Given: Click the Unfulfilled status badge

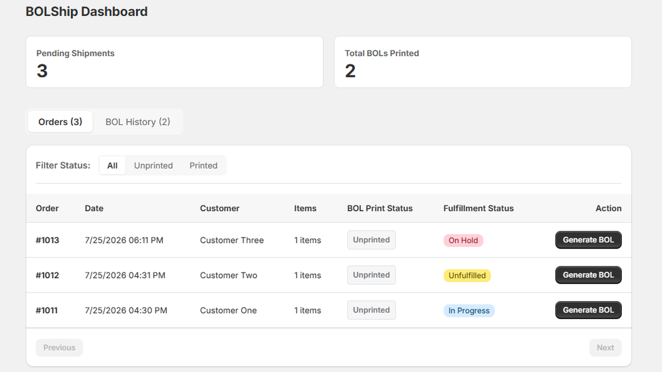Looking at the screenshot, I should click(467, 276).
